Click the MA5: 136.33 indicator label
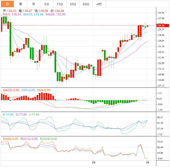The width and height of the screenshot is (170, 168). (x=12, y=14)
